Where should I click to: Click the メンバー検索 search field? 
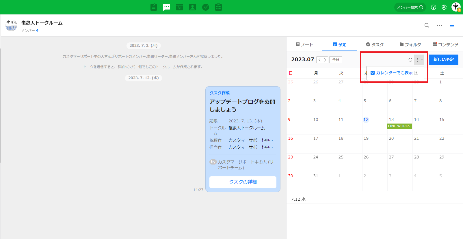[410, 7]
